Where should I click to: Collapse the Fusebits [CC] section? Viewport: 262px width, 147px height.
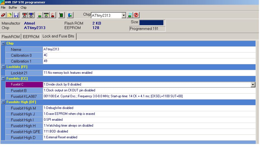point(3,79)
